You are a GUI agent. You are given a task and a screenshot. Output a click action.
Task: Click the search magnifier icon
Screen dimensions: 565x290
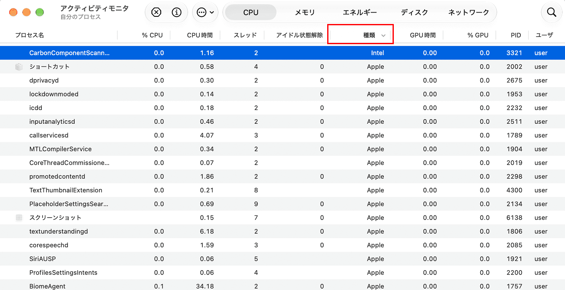552,12
